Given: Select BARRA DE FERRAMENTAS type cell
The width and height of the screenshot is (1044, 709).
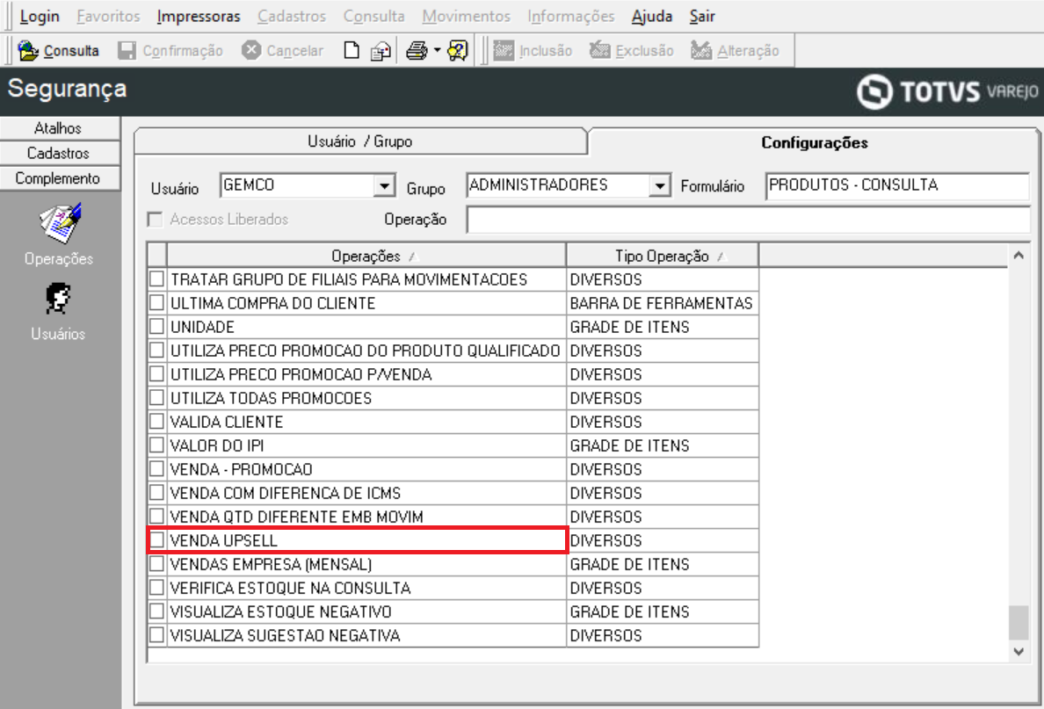Looking at the screenshot, I should click(x=662, y=303).
